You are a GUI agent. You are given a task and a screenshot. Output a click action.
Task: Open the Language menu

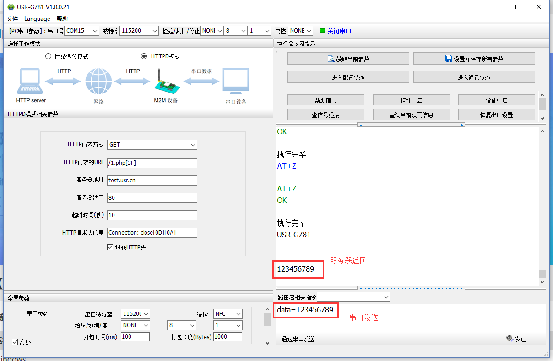click(x=37, y=19)
